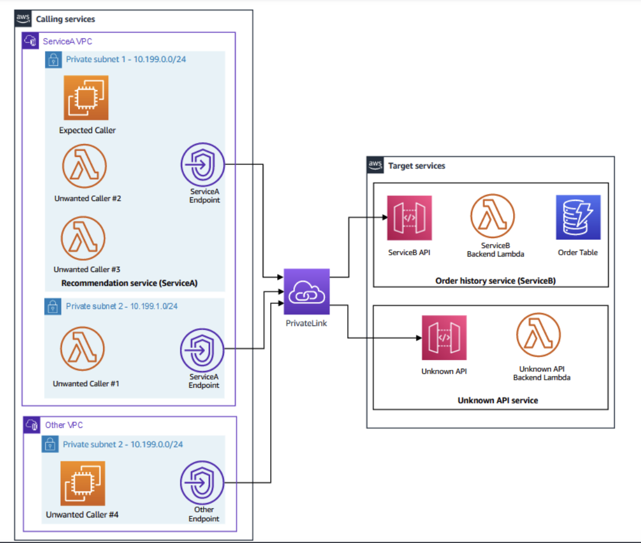Click 'ServiceB Backend Lambda' label
The image size is (641, 543).
[495, 250]
